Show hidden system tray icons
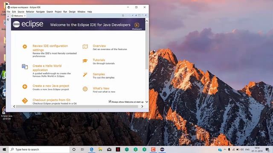The width and height of the screenshot is (273, 153). (x=225, y=149)
